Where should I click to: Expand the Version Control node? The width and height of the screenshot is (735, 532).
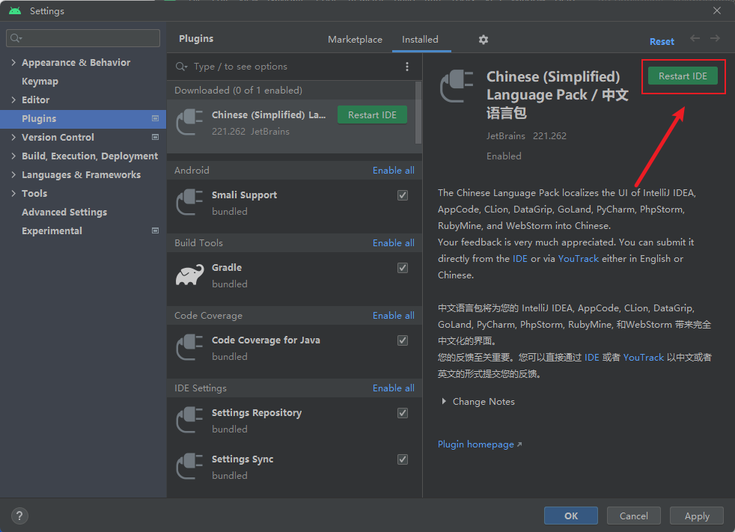point(13,138)
